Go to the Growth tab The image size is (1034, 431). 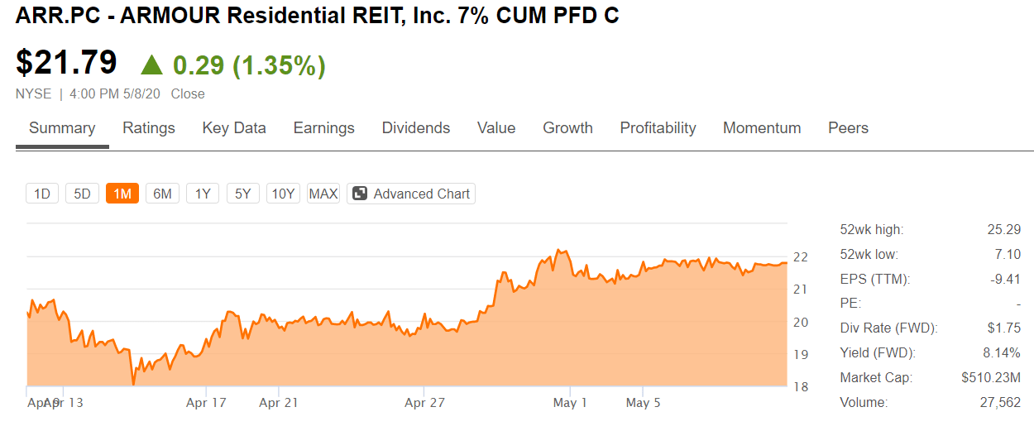pos(567,128)
